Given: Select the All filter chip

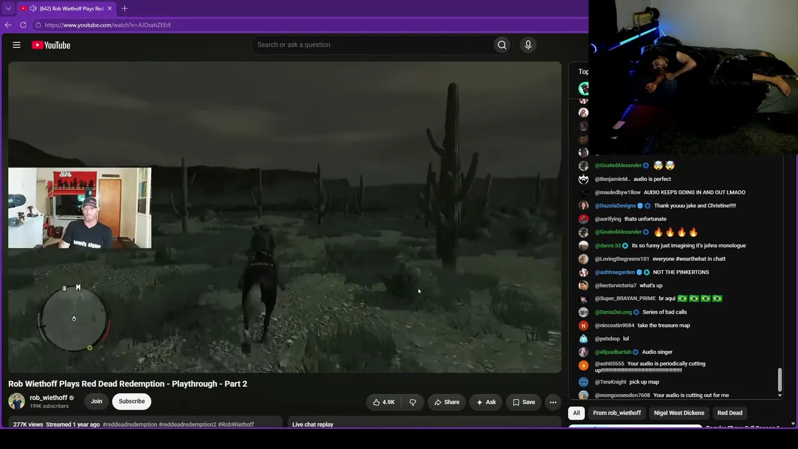Looking at the screenshot, I should 577,413.
